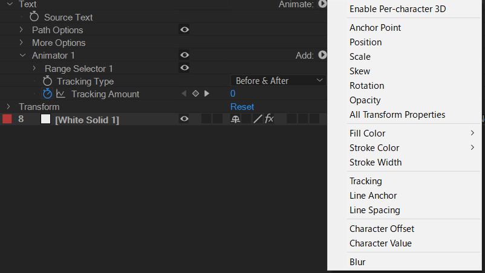Click the fx effects switch on White Solid 1
Image resolution: width=485 pixels, height=273 pixels.
click(269, 119)
